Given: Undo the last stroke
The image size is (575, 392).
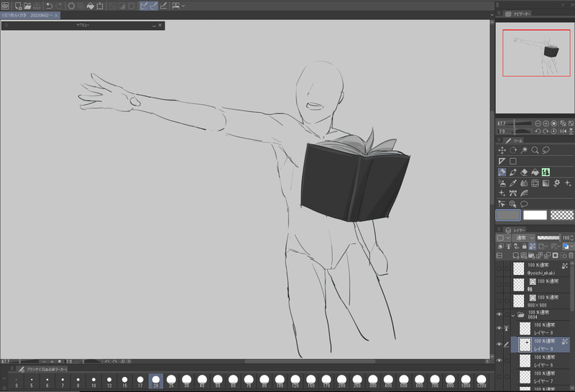Looking at the screenshot, I should [x=49, y=6].
